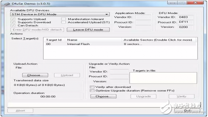Click Choose in Upload Action group

point(35,75)
